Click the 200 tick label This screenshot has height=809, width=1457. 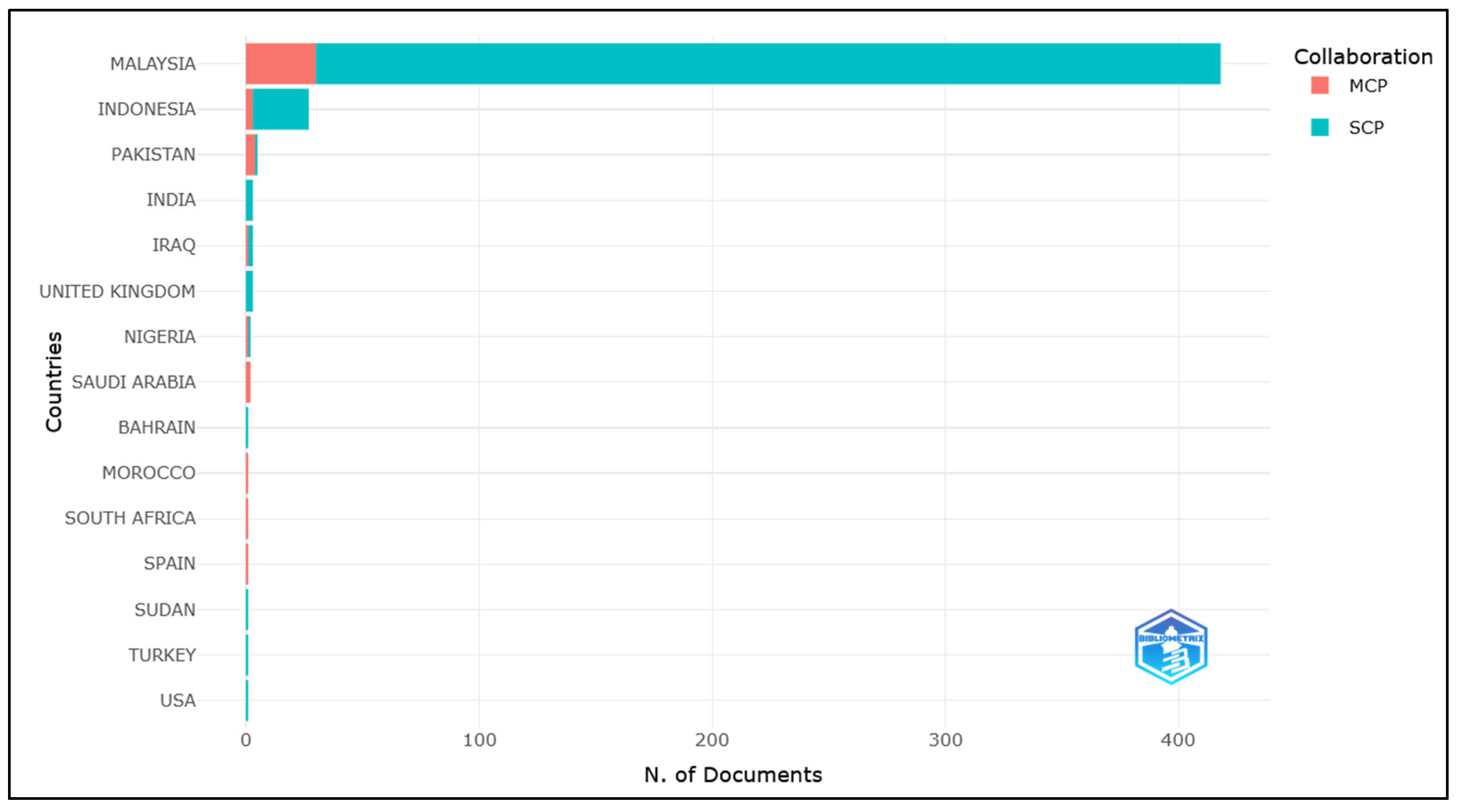click(712, 740)
